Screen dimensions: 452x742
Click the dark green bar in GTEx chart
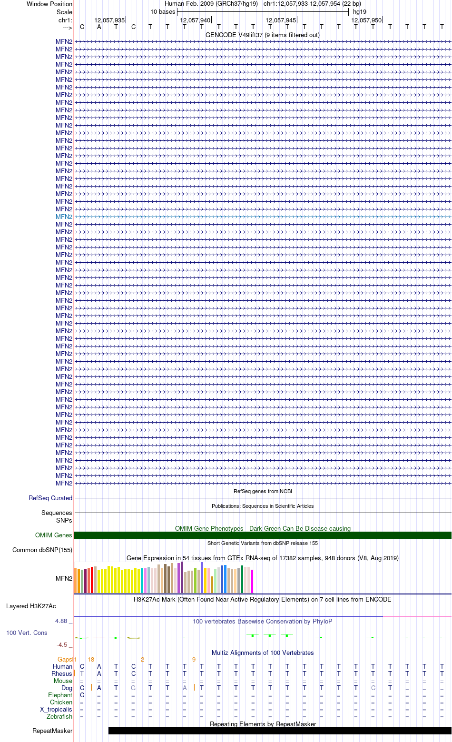242,579
